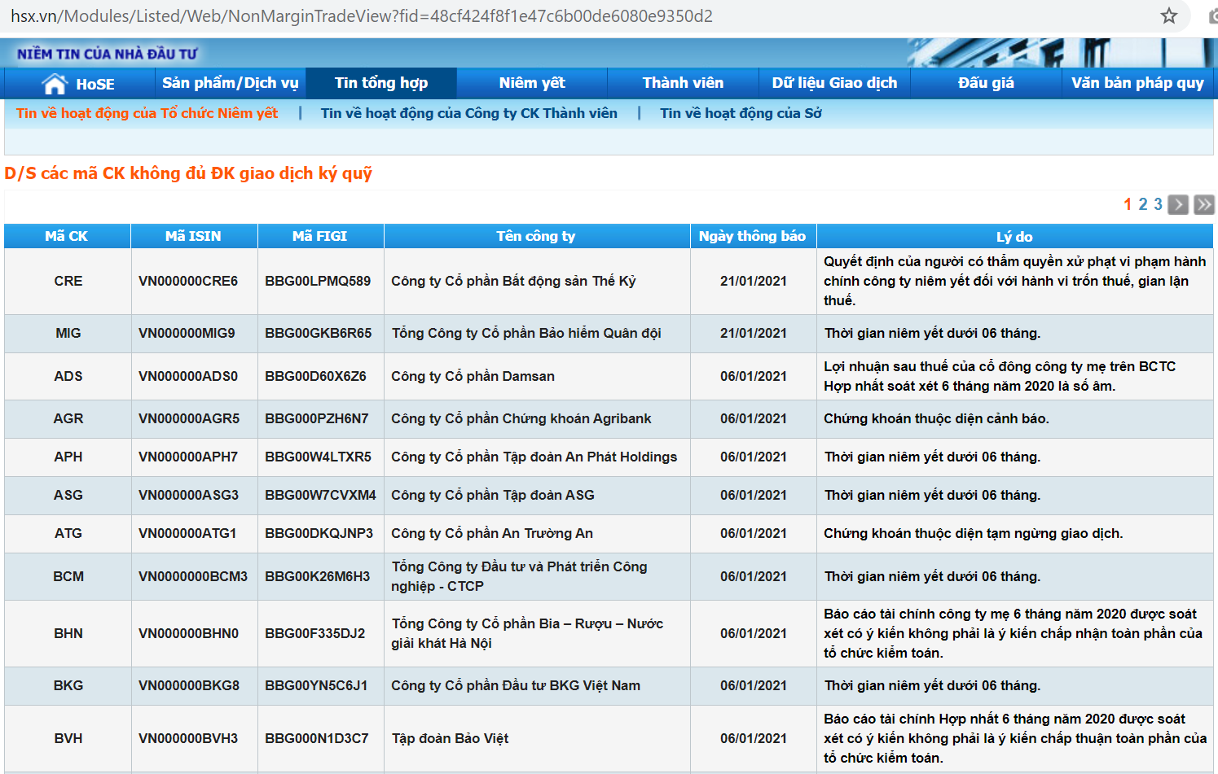Open Tin về hoạt động của Công ty CK Thành viên
This screenshot has width=1218, height=774.
469,113
